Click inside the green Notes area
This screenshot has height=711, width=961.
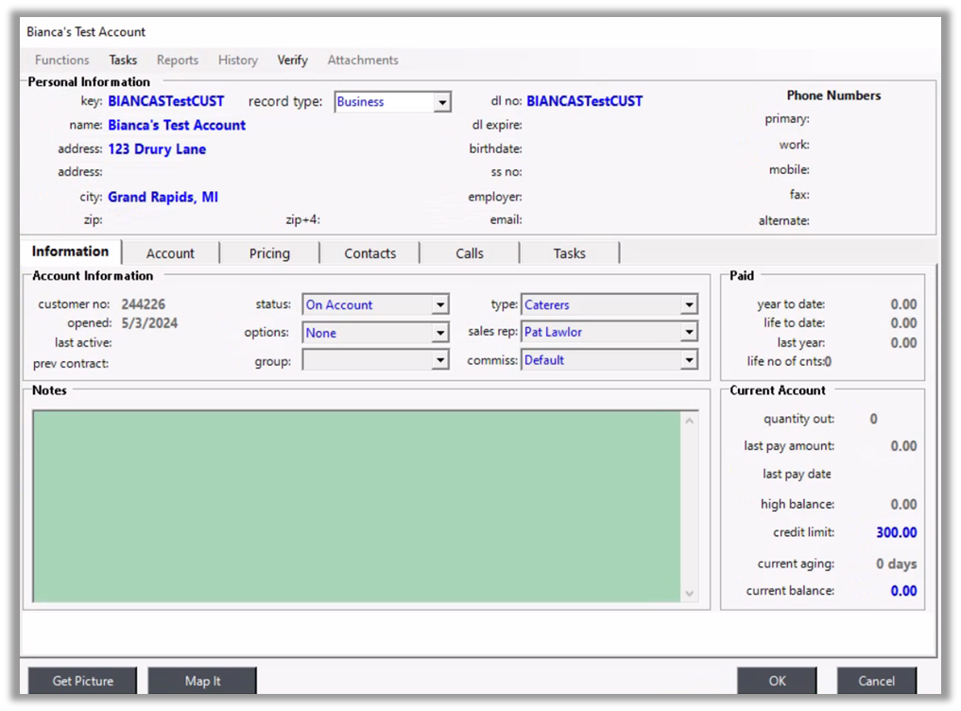point(355,506)
